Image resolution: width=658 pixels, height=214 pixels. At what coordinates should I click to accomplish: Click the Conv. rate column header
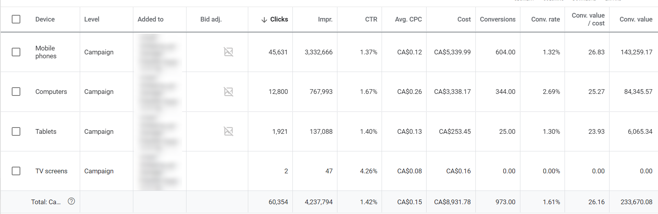pyautogui.click(x=545, y=19)
